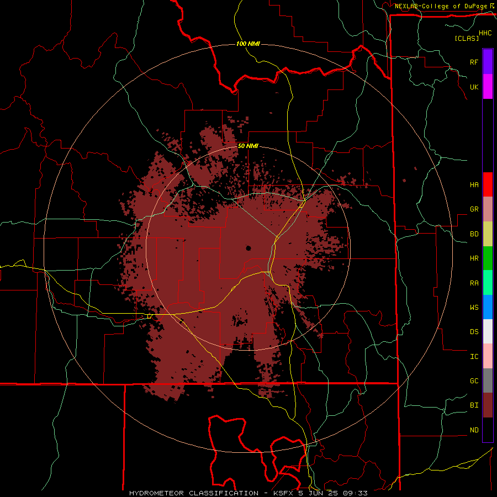The height and width of the screenshot is (497, 497).
Task: Click the RA legend label
Action: coord(474,283)
